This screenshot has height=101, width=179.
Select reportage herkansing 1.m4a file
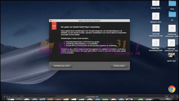(171, 43)
